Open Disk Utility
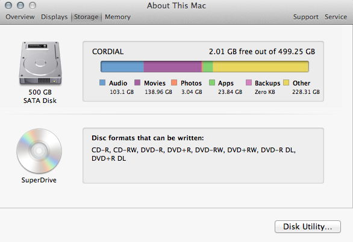The width and height of the screenshot is (353, 242). [308, 226]
